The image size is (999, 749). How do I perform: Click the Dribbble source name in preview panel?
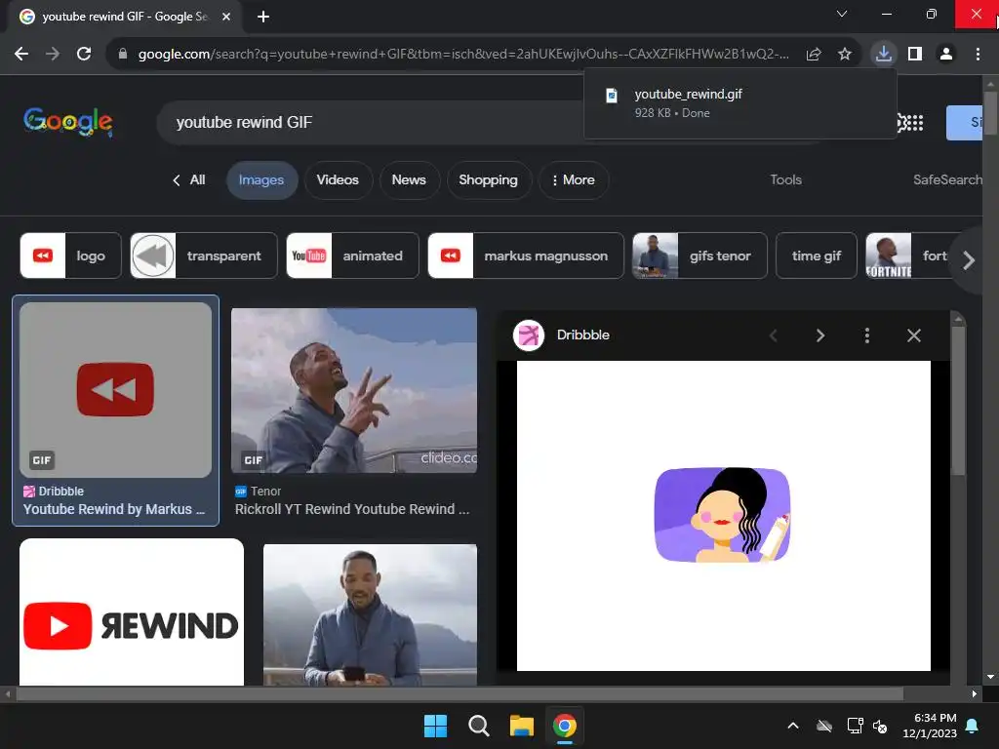tap(583, 335)
